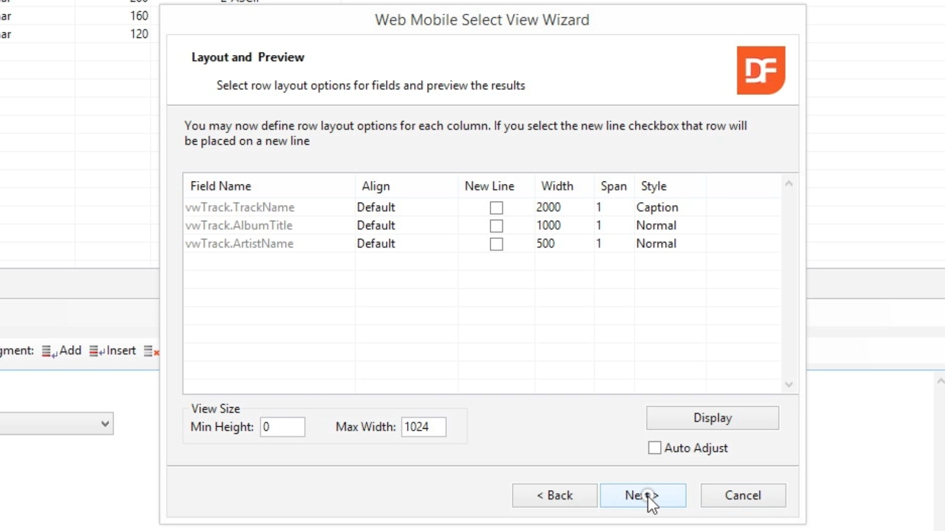This screenshot has height=531, width=945.
Task: Click the Width column header
Action: click(557, 186)
